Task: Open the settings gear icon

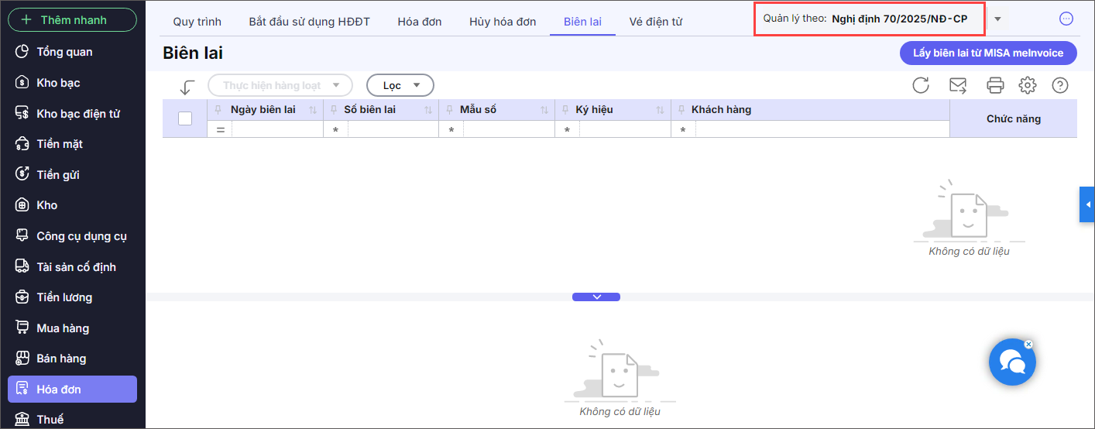Action: tap(1028, 85)
